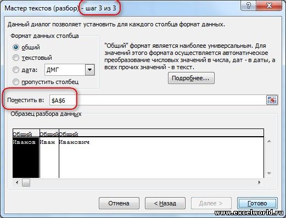Close the text wizard dialog
The image size is (286, 218).
(269, 5)
